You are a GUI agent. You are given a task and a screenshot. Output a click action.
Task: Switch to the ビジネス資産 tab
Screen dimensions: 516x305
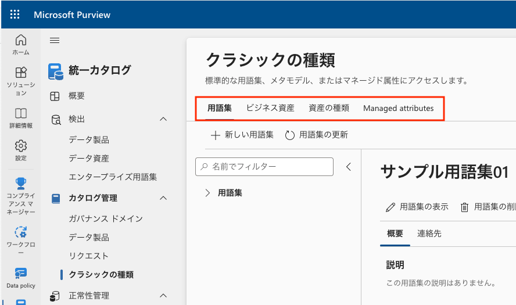coord(270,108)
